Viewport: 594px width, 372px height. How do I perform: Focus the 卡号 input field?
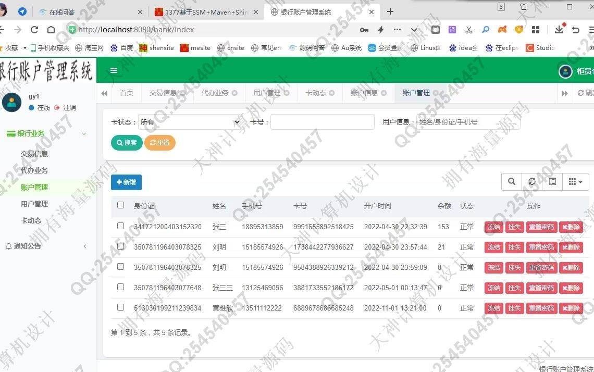323,122
